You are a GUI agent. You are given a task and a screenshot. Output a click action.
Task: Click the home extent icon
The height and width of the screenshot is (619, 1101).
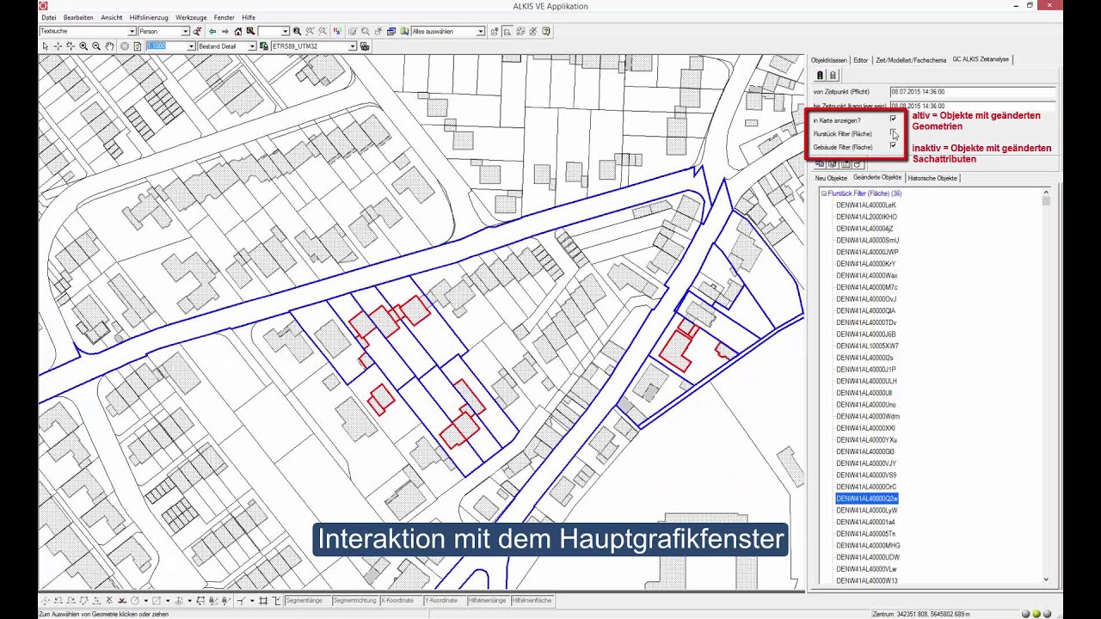pyautogui.click(x=238, y=32)
